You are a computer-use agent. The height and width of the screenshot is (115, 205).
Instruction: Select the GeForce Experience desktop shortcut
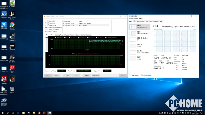(x=12, y=37)
